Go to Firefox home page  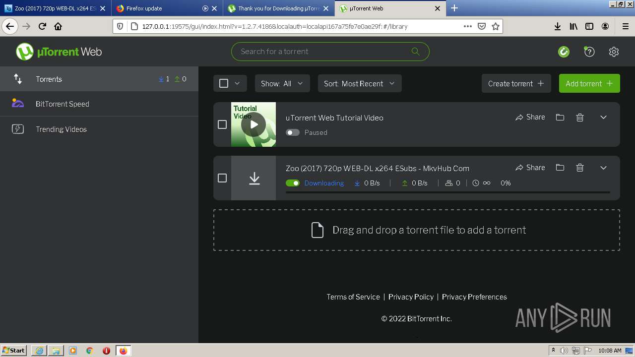pyautogui.click(x=58, y=26)
